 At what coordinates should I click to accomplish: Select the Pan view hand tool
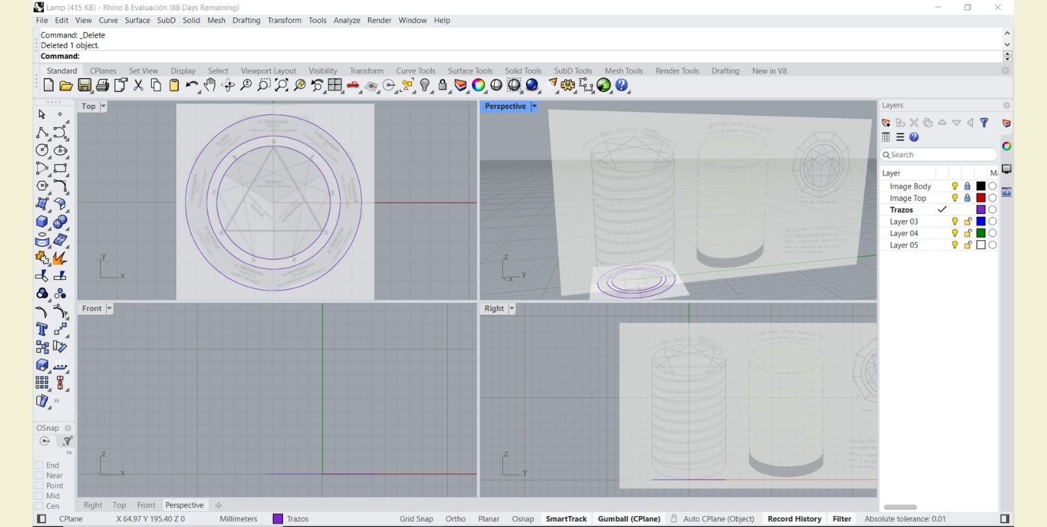click(x=210, y=86)
